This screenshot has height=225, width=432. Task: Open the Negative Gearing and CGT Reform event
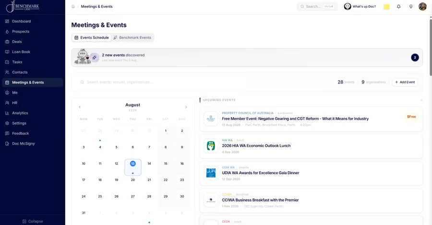click(x=311, y=119)
